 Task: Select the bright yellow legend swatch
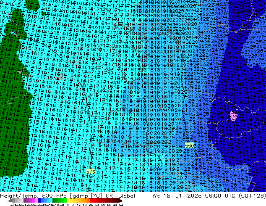(68, 201)
